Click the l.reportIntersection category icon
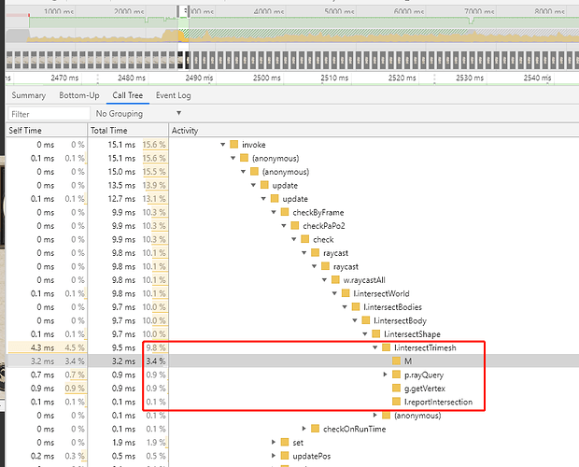 pos(396,402)
